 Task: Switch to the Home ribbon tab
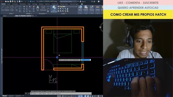(x=3, y=4)
